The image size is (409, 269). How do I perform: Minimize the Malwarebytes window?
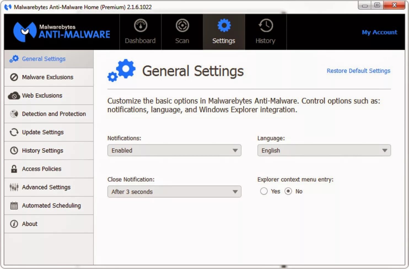(x=365, y=5)
